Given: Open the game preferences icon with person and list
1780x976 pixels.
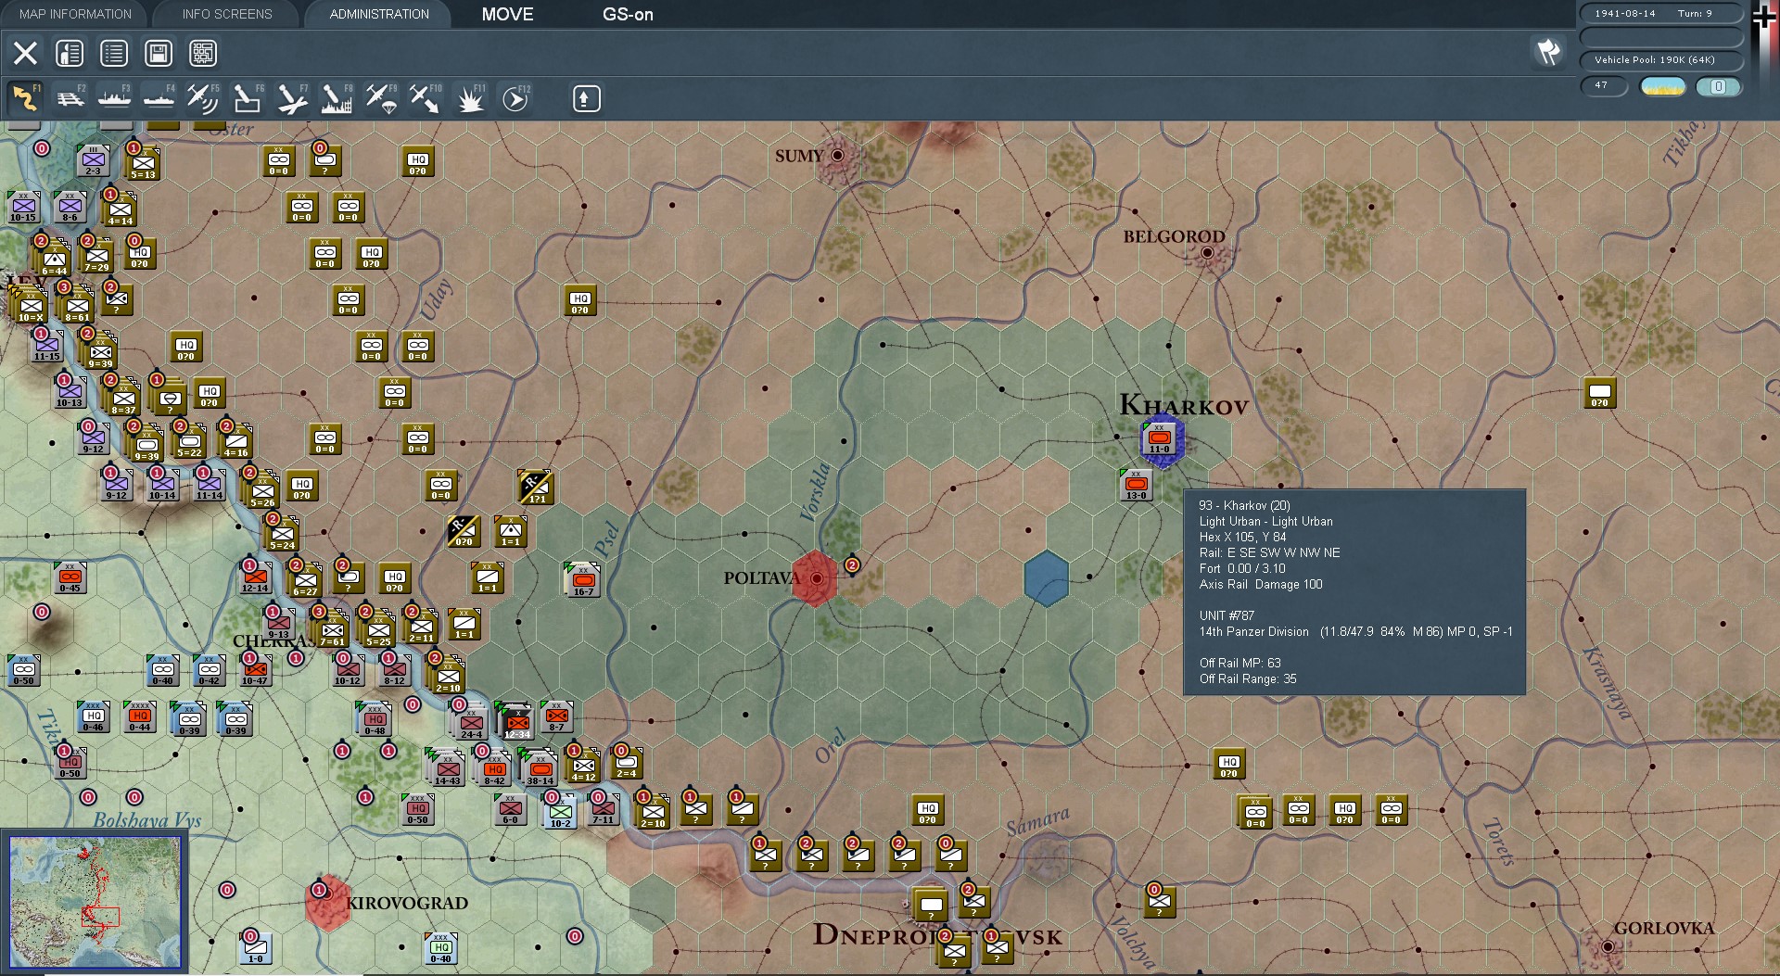Looking at the screenshot, I should pos(70,53).
